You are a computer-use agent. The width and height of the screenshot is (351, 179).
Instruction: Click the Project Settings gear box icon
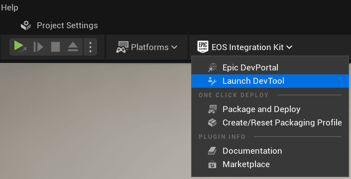tap(26, 25)
